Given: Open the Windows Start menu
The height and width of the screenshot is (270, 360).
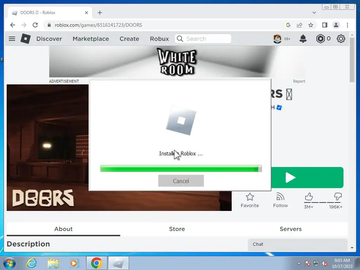Looking at the screenshot, I should tap(9, 263).
